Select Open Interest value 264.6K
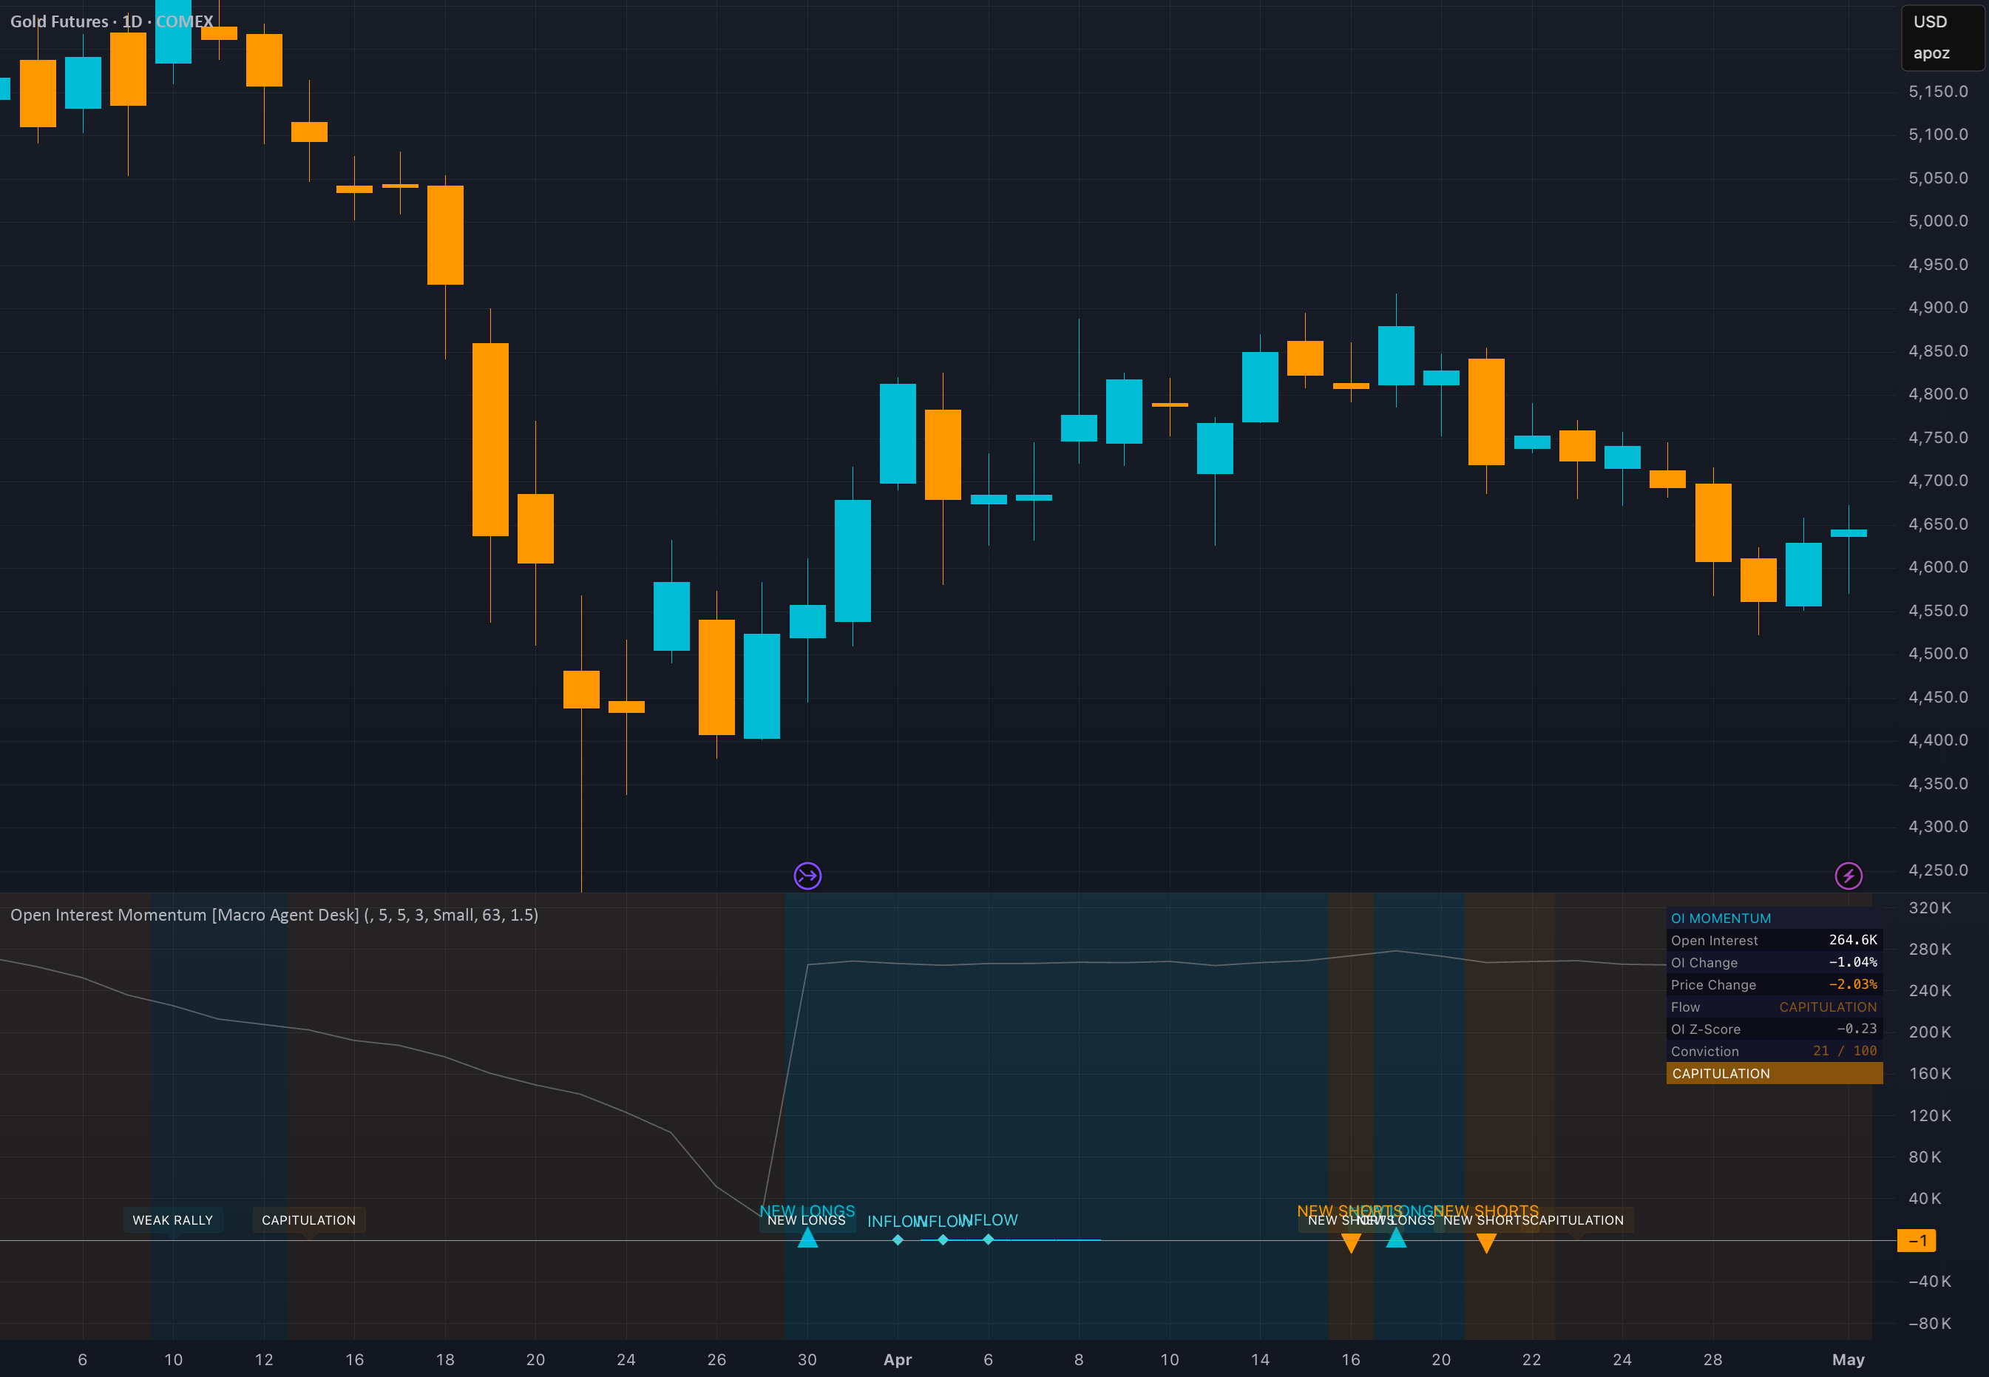The height and width of the screenshot is (1377, 1989). (x=1853, y=939)
